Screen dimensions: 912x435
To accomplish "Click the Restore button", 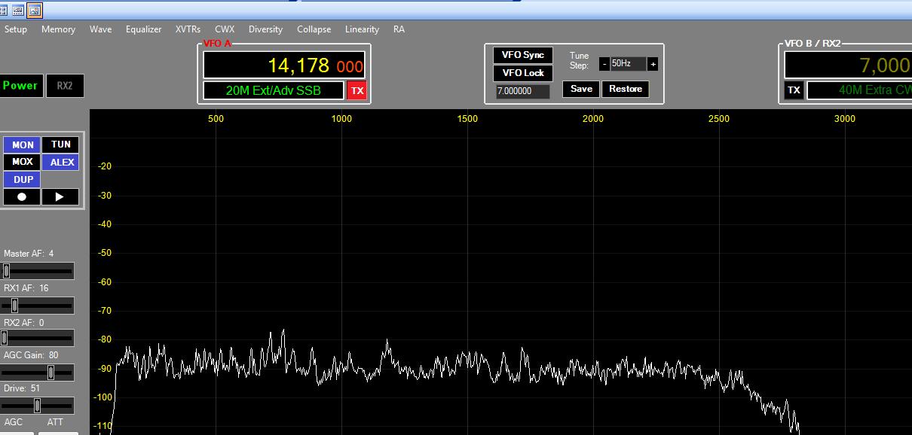I will pyautogui.click(x=626, y=89).
